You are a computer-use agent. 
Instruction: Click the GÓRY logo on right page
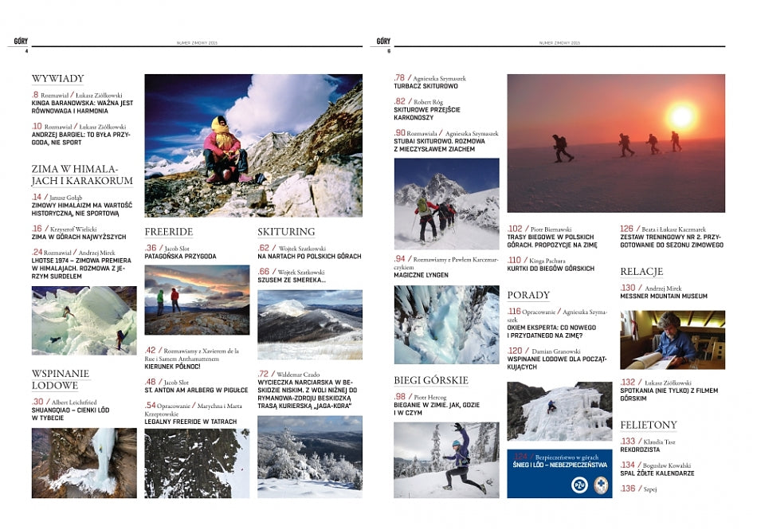pos(383,41)
